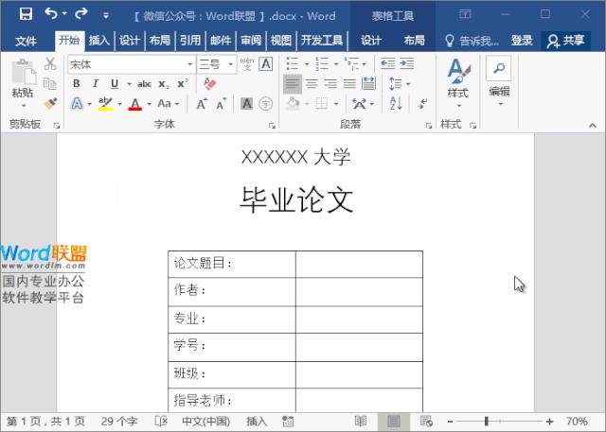606x432 pixels.
Task: Open font dialog launcher in 字体 group
Action: (x=272, y=126)
